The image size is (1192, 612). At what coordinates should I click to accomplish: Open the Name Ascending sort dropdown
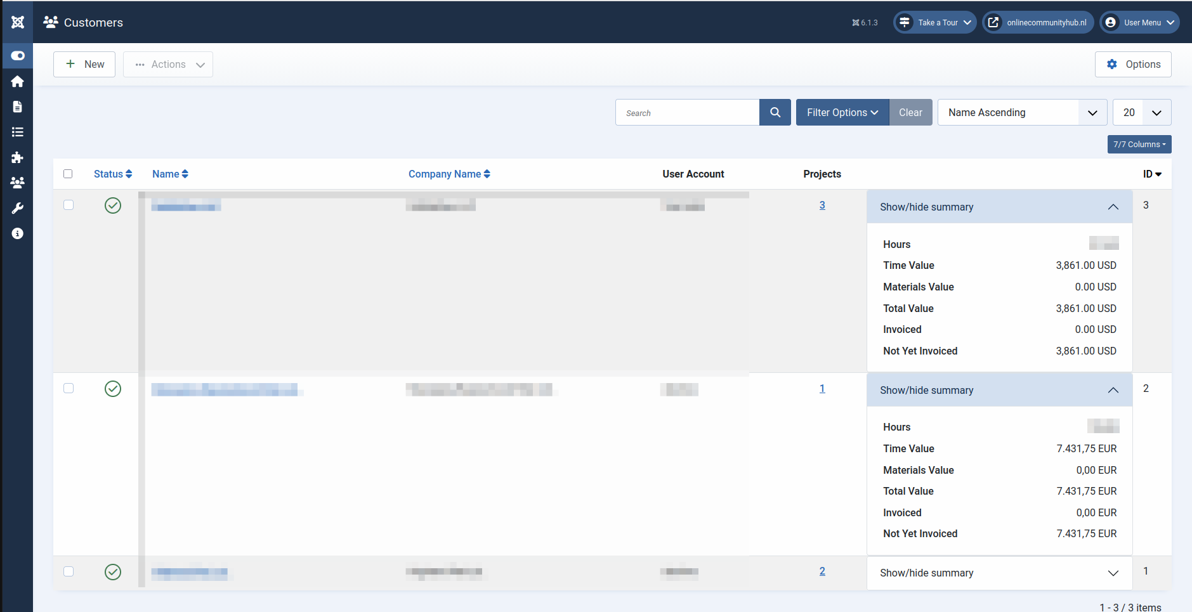point(1022,112)
